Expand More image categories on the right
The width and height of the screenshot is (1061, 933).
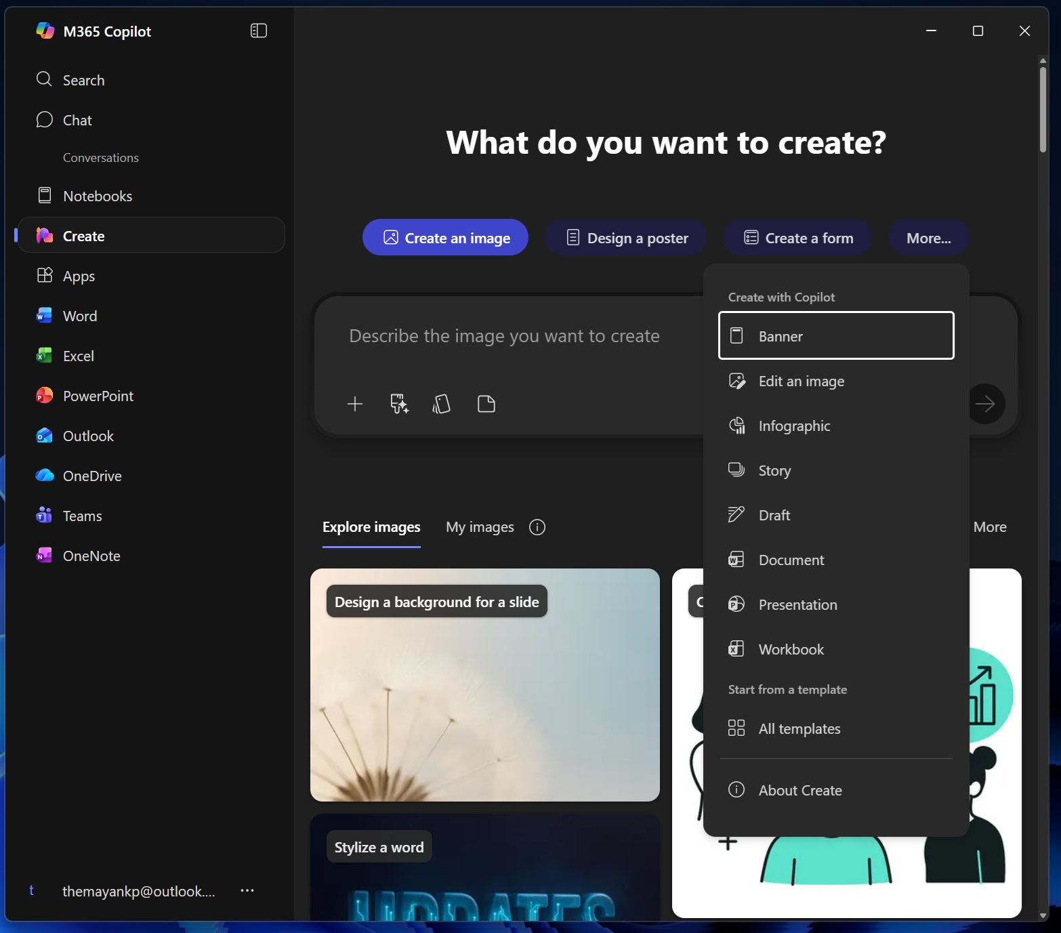click(990, 526)
